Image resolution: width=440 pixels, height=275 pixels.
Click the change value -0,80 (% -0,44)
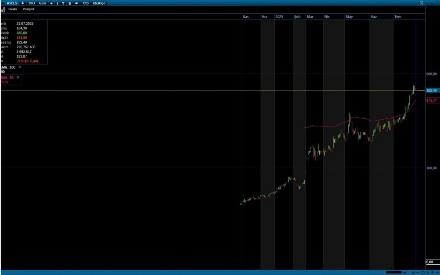pos(27,61)
